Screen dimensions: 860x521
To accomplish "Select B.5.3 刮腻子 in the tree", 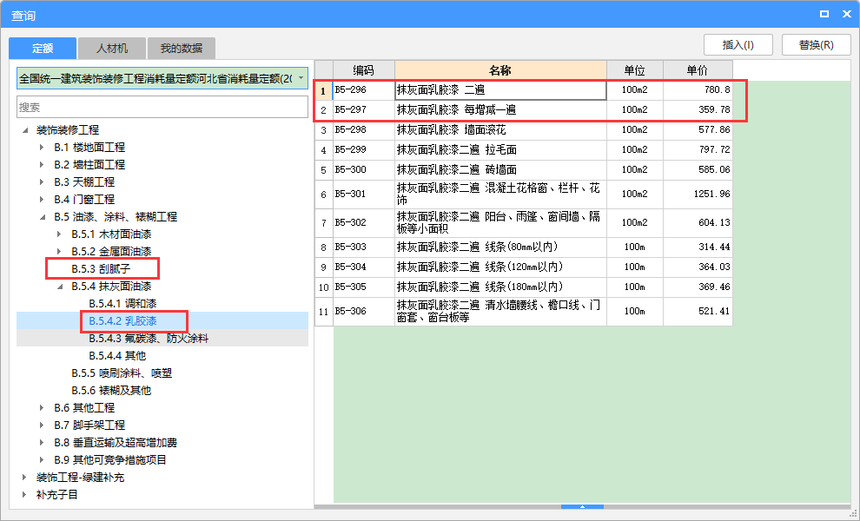I will [101, 268].
